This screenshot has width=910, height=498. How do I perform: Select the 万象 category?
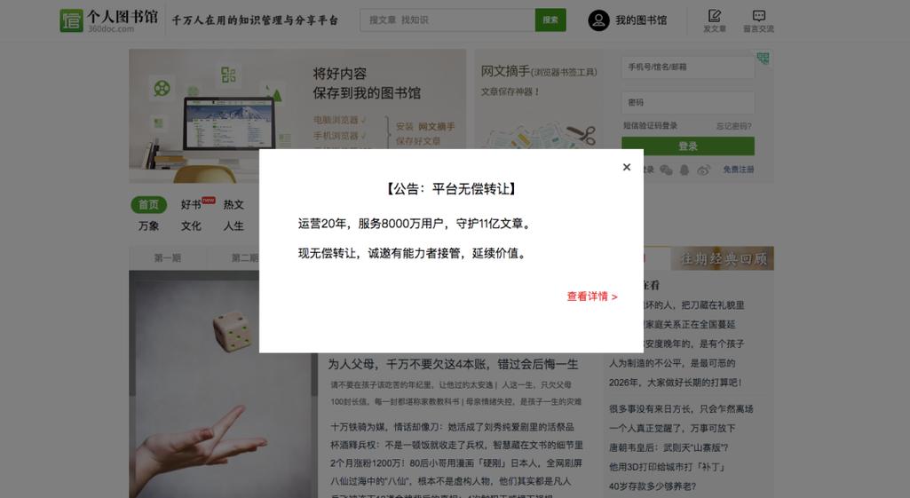coord(148,225)
